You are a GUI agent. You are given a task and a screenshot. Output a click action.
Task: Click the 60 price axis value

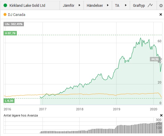click(159, 41)
